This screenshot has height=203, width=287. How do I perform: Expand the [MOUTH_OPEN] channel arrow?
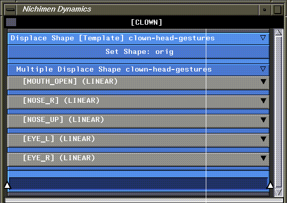tap(263, 82)
